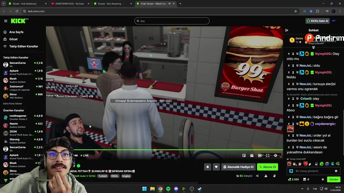Viewport: 344px width, 193px height.
Task: Open the hamburger sidebar menu
Action: coord(6,21)
